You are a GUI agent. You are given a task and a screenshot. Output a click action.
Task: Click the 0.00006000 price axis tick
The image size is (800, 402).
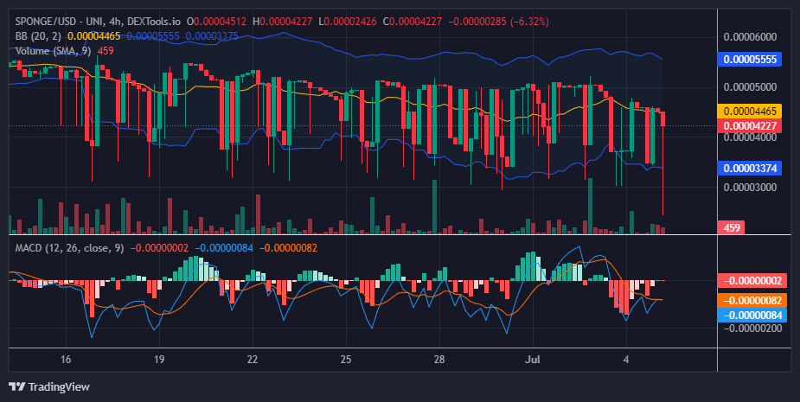(750, 36)
